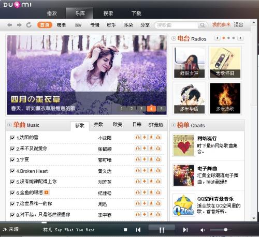This screenshot has height=237, width=259.
Task: Click the refresh icon in the toolbar
Action: (29, 25)
